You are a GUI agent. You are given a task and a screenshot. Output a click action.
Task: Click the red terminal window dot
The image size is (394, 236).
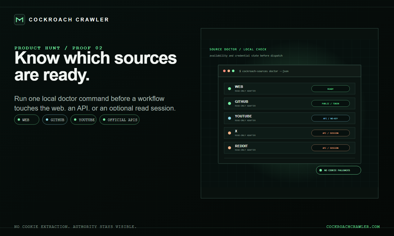(224, 71)
